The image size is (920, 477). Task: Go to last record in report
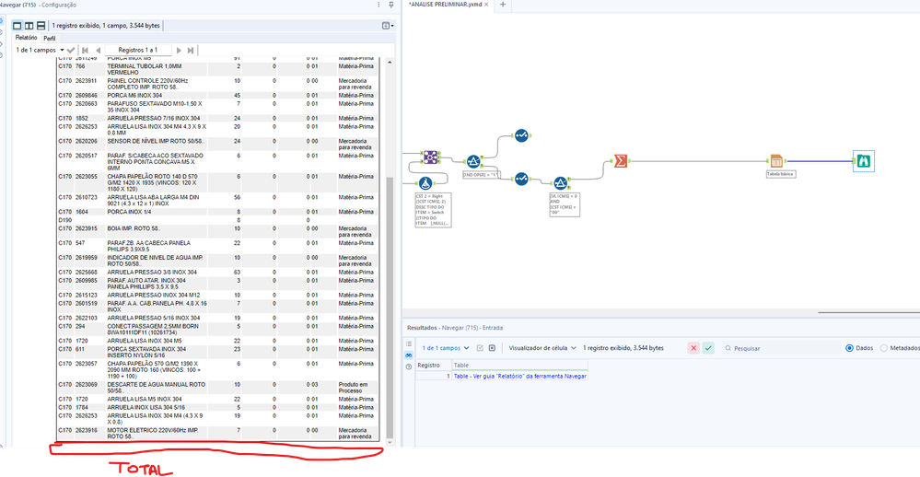[x=191, y=51]
